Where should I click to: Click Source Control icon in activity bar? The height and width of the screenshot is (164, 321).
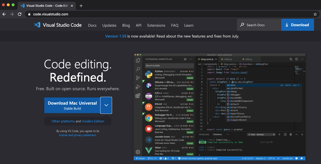point(138,78)
